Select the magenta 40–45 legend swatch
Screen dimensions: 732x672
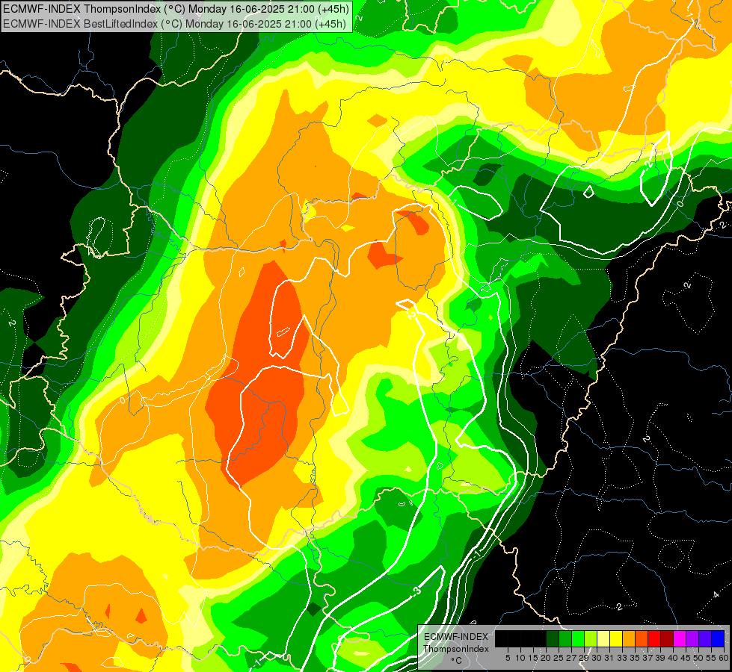point(679,638)
